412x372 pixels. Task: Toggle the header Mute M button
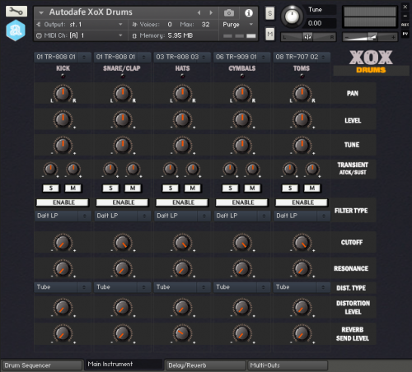pos(270,34)
